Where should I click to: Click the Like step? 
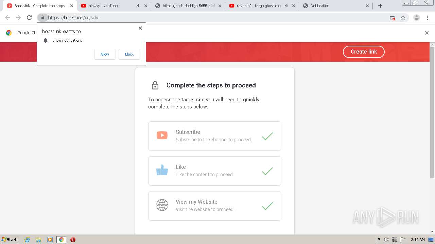(215, 171)
